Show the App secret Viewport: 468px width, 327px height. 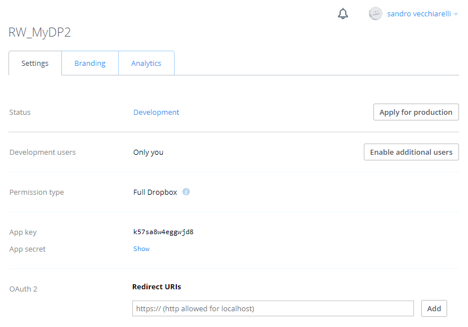pos(141,249)
